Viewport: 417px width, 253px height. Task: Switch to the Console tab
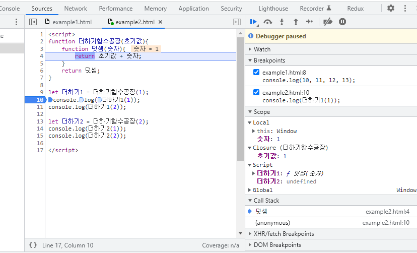coord(10,9)
